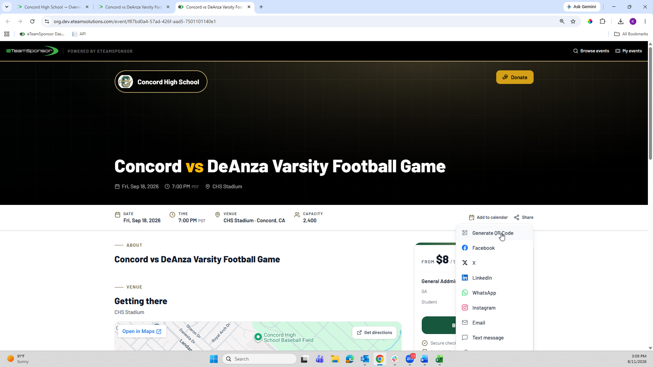653x367 pixels.
Task: Share event via Text message
Action: (495, 338)
